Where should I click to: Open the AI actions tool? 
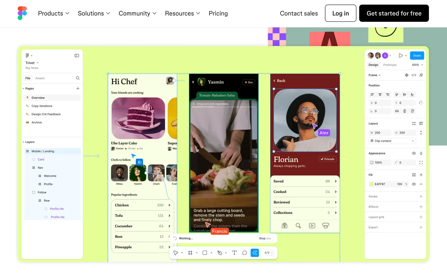click(255, 253)
